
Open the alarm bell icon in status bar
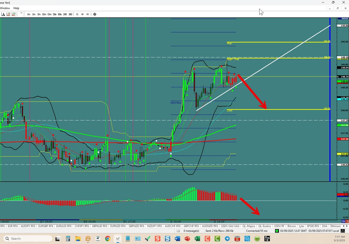(x=342, y=231)
